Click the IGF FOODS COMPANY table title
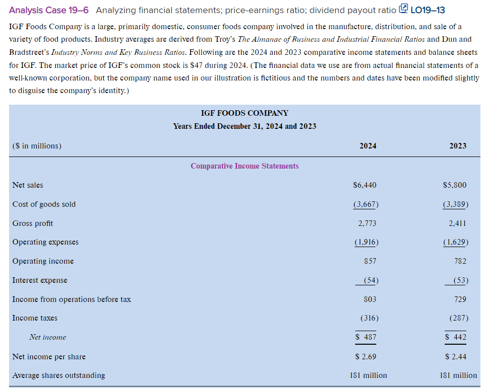Screen dimensions: 491x388 pos(244,113)
